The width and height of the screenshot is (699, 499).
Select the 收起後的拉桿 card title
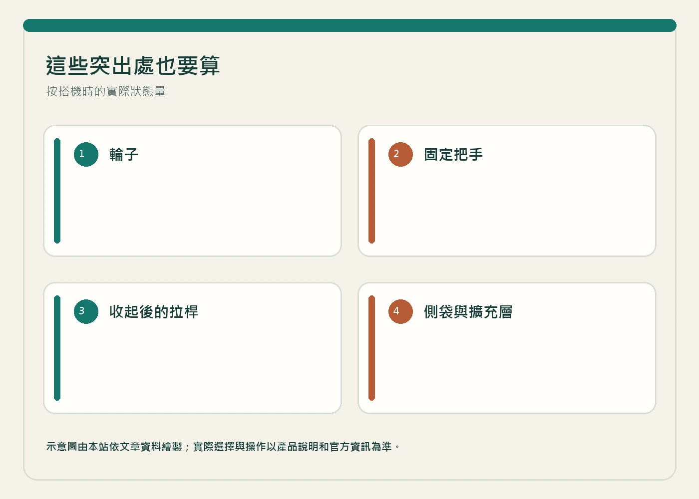(x=154, y=312)
